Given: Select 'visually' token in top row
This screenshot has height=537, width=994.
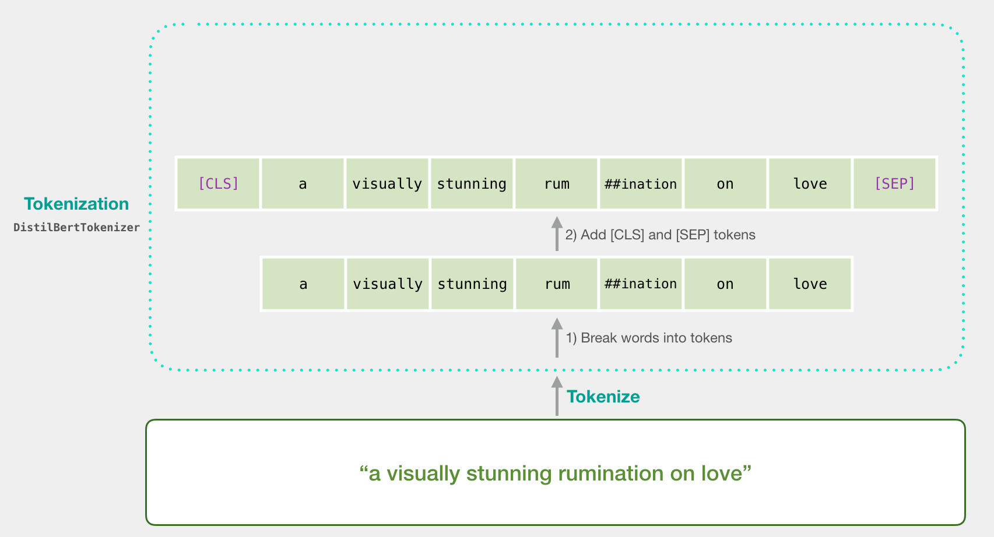Looking at the screenshot, I should [387, 183].
